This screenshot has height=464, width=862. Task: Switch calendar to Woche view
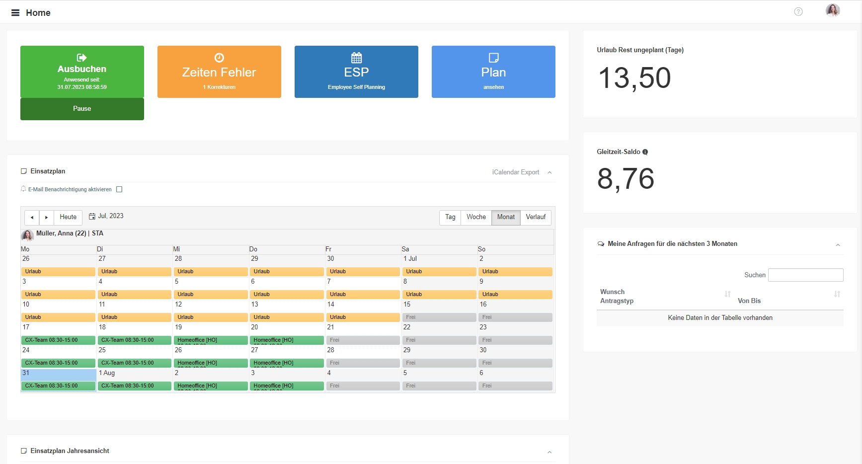coord(476,217)
